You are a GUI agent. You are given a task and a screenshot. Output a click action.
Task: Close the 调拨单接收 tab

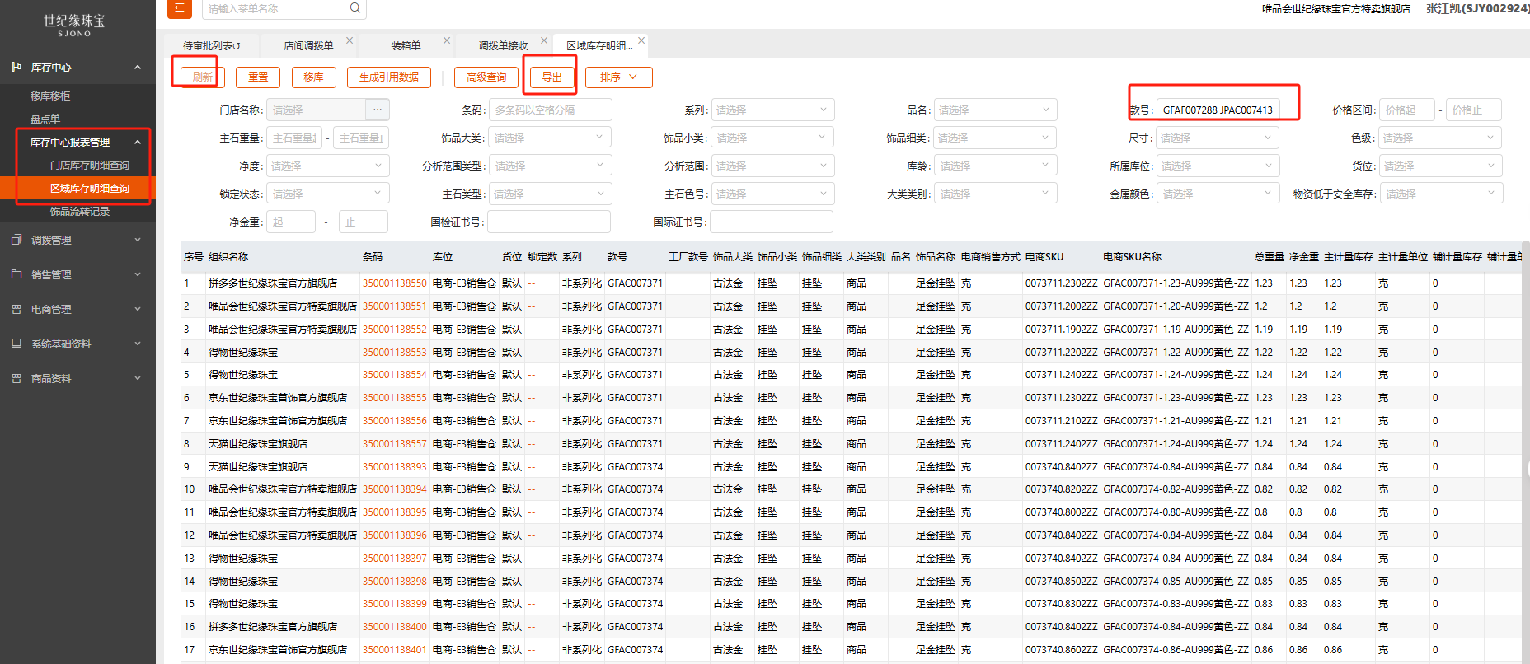coord(544,40)
